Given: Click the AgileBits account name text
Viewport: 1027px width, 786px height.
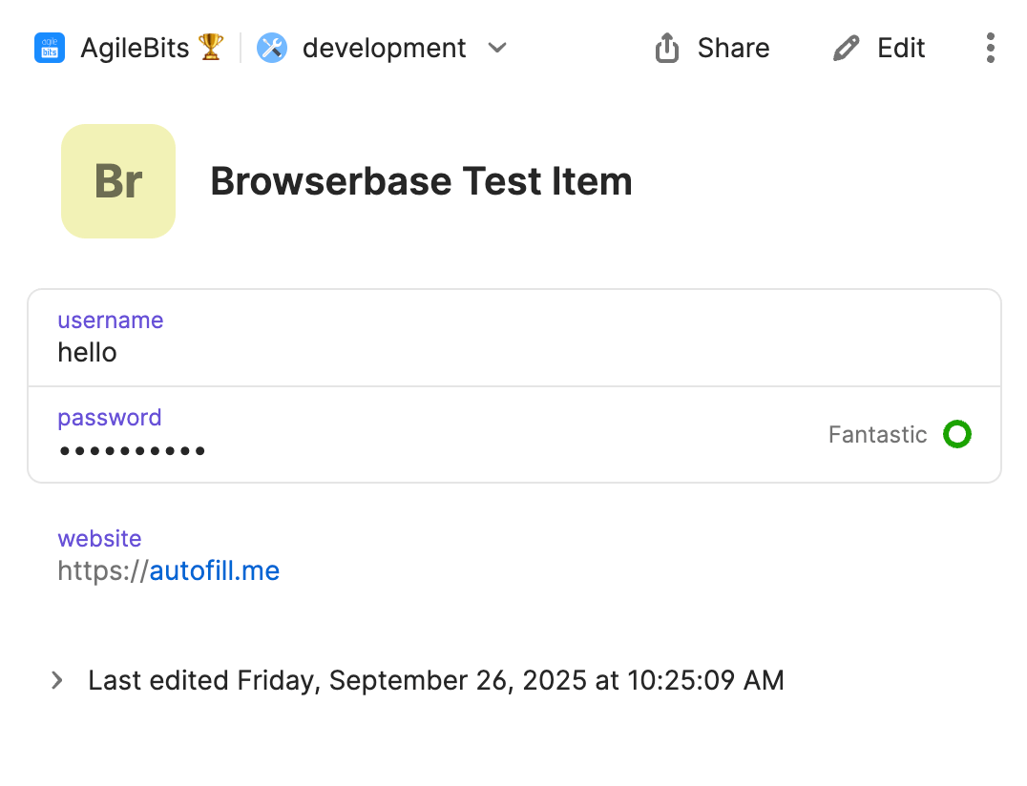Looking at the screenshot, I should 135,48.
